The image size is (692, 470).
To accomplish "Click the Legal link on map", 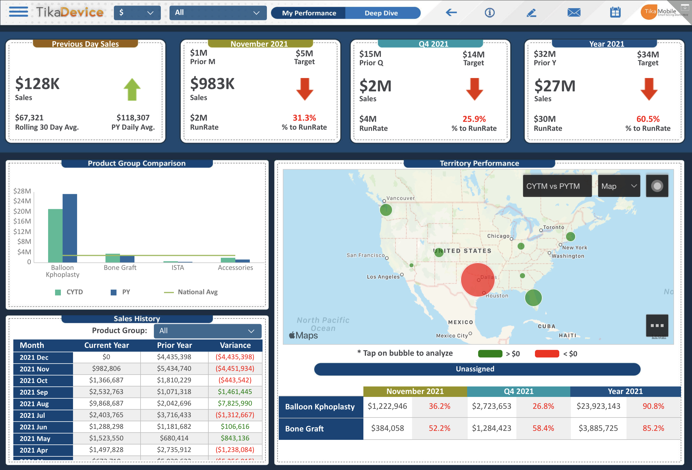I will click(659, 337).
